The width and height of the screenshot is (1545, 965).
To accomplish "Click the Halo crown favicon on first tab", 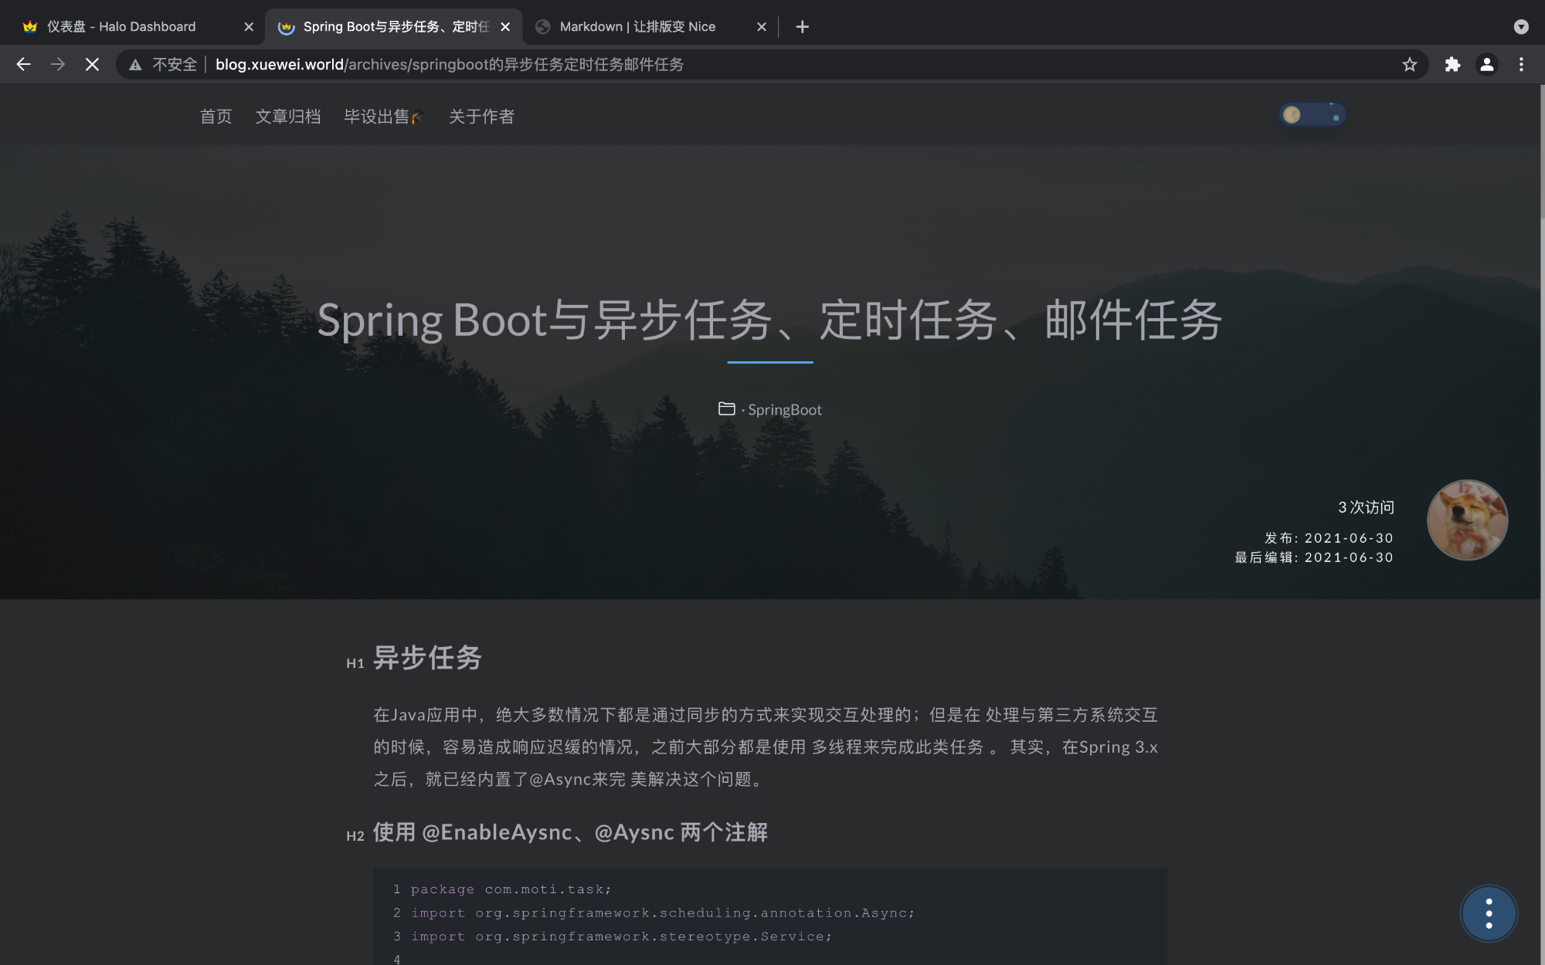I will 30,27.
